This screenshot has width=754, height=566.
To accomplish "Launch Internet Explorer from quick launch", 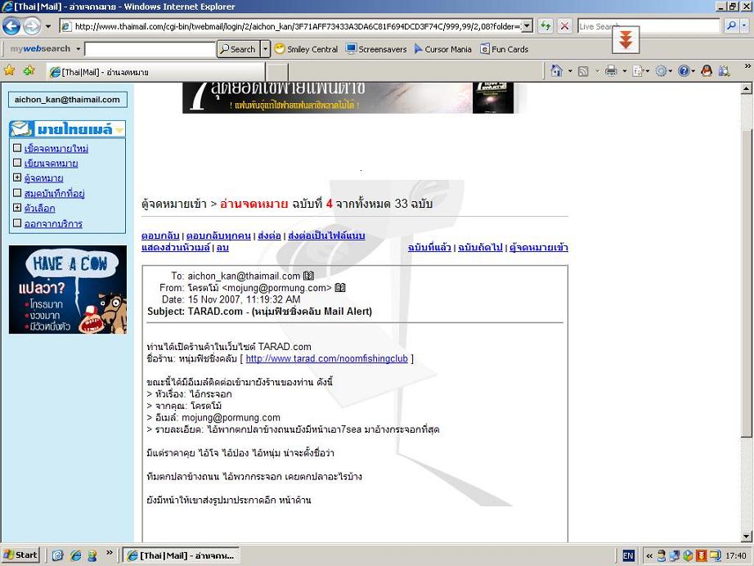I will tap(75, 555).
